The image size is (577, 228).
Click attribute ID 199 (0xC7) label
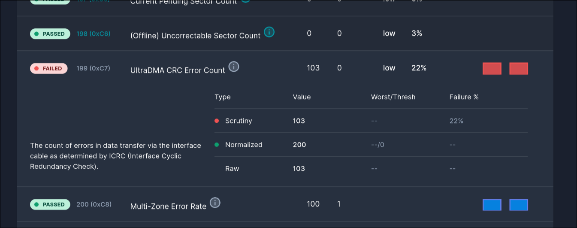pos(94,68)
